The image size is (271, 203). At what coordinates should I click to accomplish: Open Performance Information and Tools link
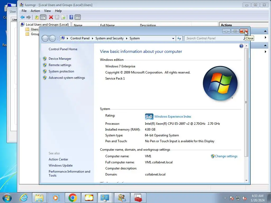(x=69, y=173)
